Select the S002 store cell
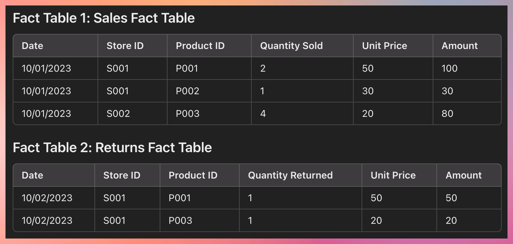This screenshot has width=513, height=244. (x=118, y=114)
